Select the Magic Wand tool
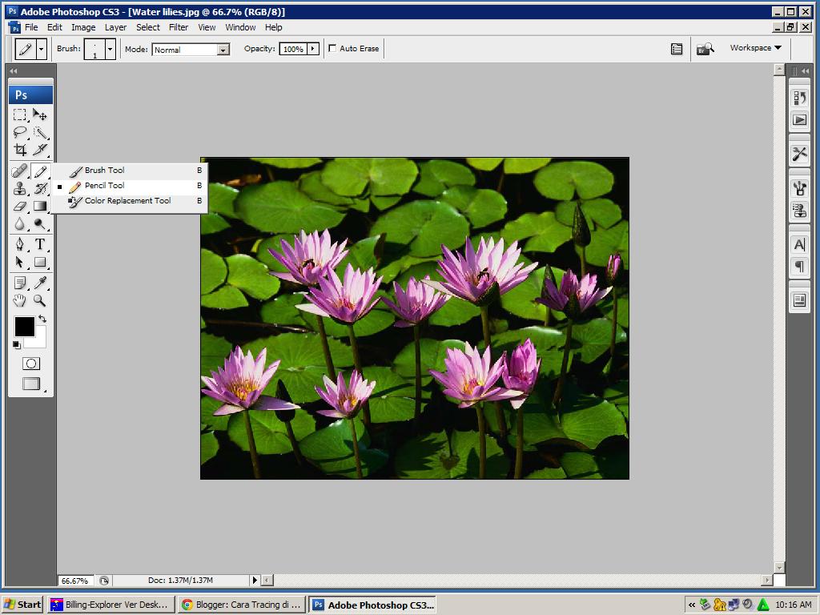This screenshot has height=615, width=820. pyautogui.click(x=40, y=132)
